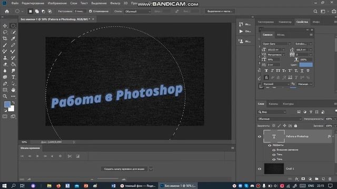Toggle Faux Bold style in Character panel
The image size is (337, 189).
tap(266, 71)
